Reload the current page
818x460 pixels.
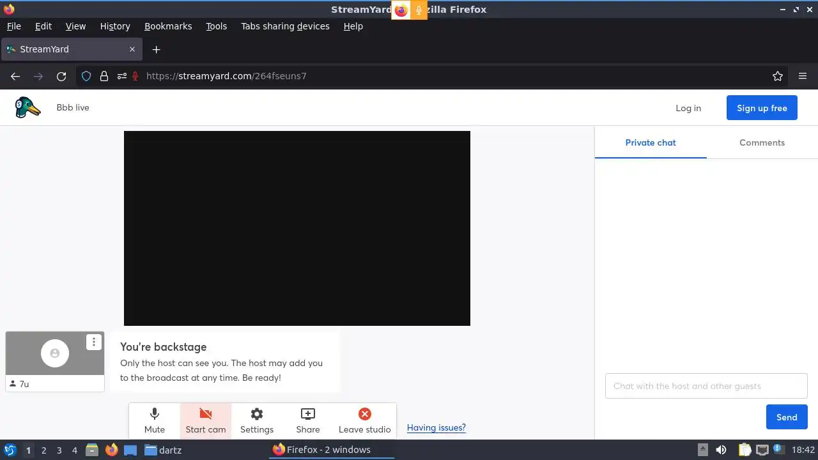[x=61, y=76]
